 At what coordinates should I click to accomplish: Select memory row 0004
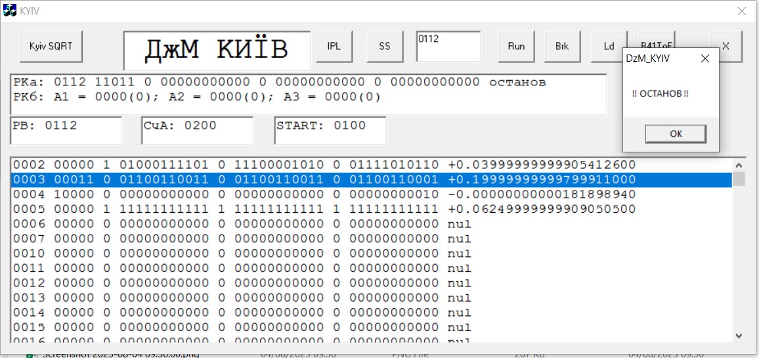371,194
